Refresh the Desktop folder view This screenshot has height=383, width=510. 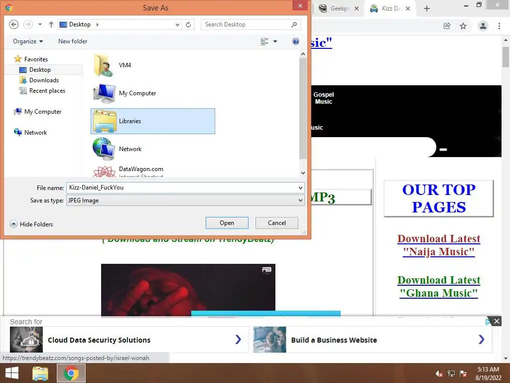188,24
